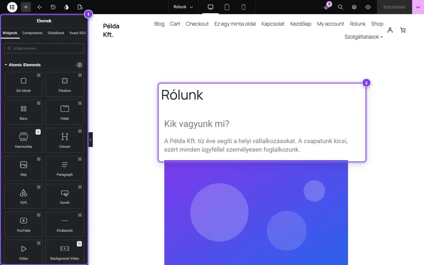The width and height of the screenshot is (424, 265).
Task: Click the Példa Kft. site title
Action: pyautogui.click(x=111, y=30)
